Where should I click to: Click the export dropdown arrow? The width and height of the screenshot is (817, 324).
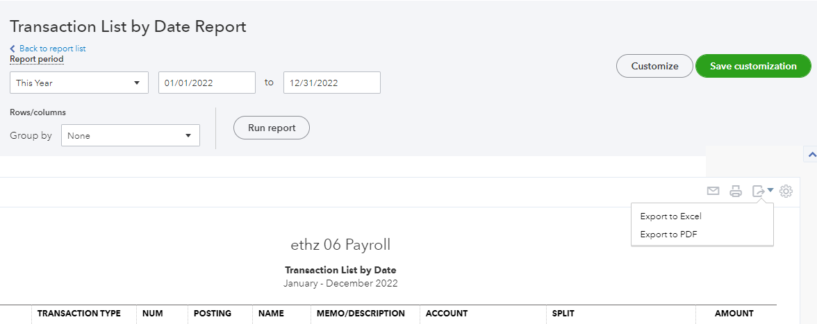(x=770, y=191)
